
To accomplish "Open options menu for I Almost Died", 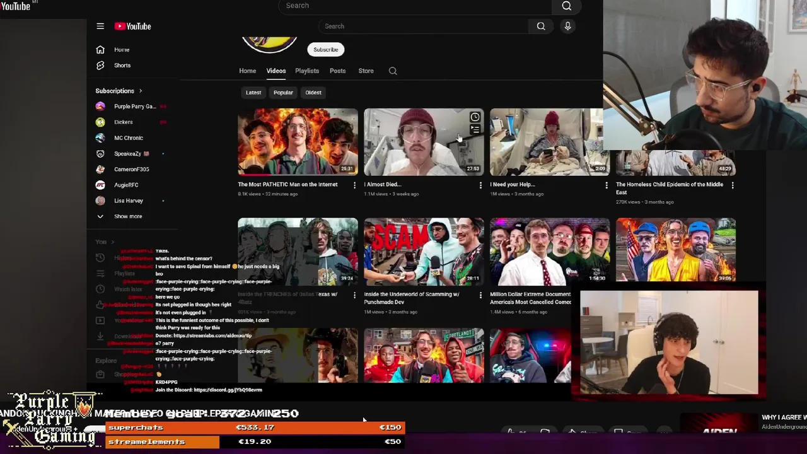I will tap(480, 185).
